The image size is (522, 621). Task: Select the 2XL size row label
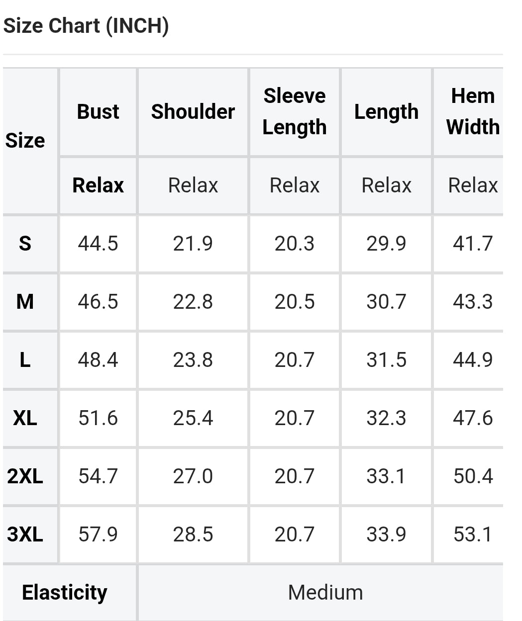tap(25, 476)
